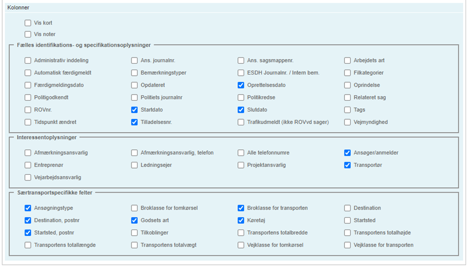Screen dimensions: 469x270
Task: Uncheck the Ansøger/anmelder checkbox
Action: 348,153
